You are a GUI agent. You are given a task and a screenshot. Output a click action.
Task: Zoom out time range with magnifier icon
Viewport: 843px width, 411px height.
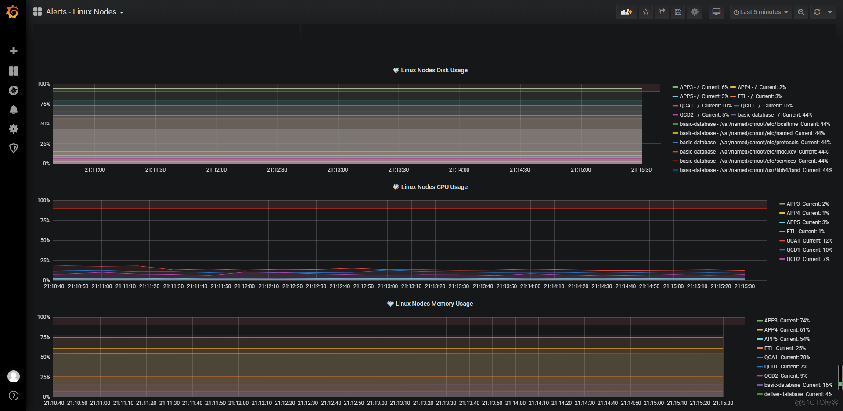801,12
